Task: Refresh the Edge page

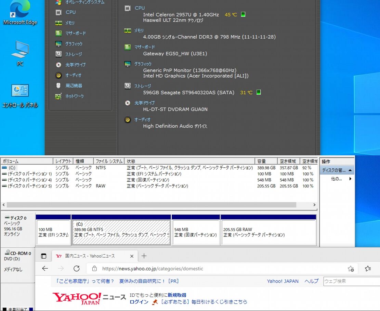Action: pyautogui.click(x=77, y=269)
